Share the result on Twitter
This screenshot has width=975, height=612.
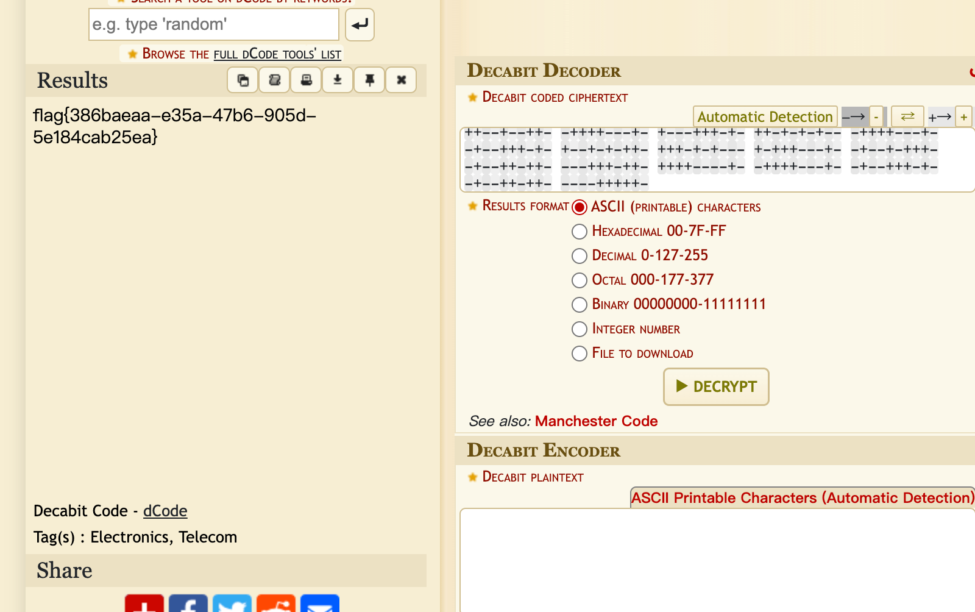[232, 603]
